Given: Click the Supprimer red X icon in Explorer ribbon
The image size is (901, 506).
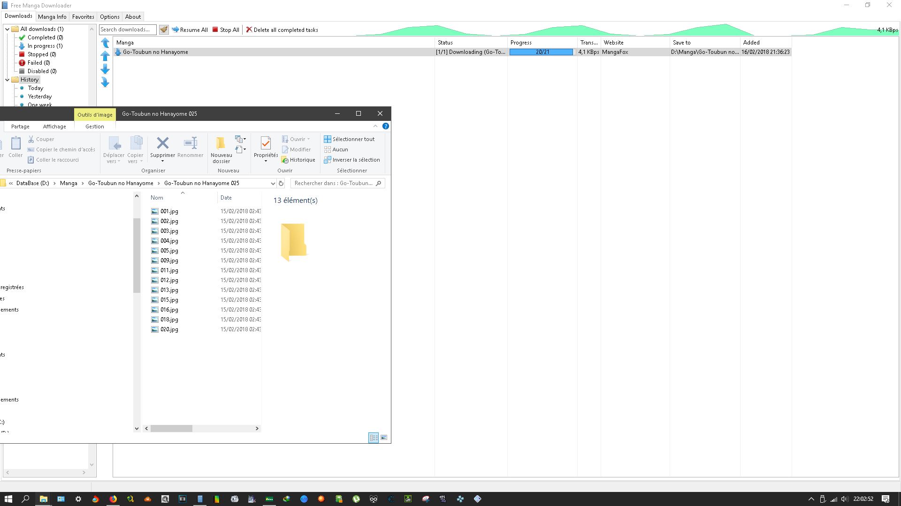Looking at the screenshot, I should (162, 143).
